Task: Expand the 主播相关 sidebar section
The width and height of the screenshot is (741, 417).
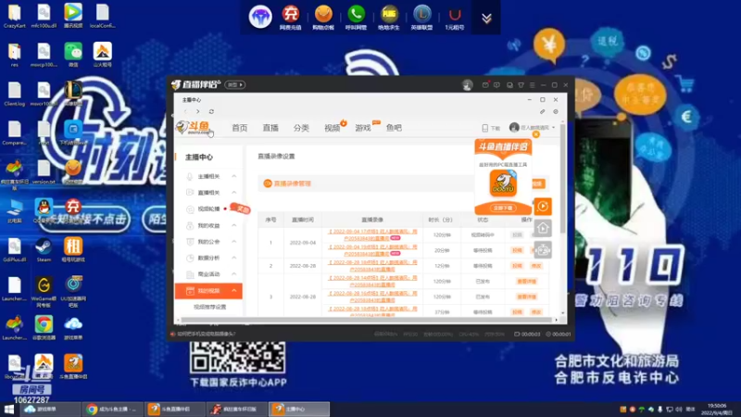Action: click(x=210, y=176)
